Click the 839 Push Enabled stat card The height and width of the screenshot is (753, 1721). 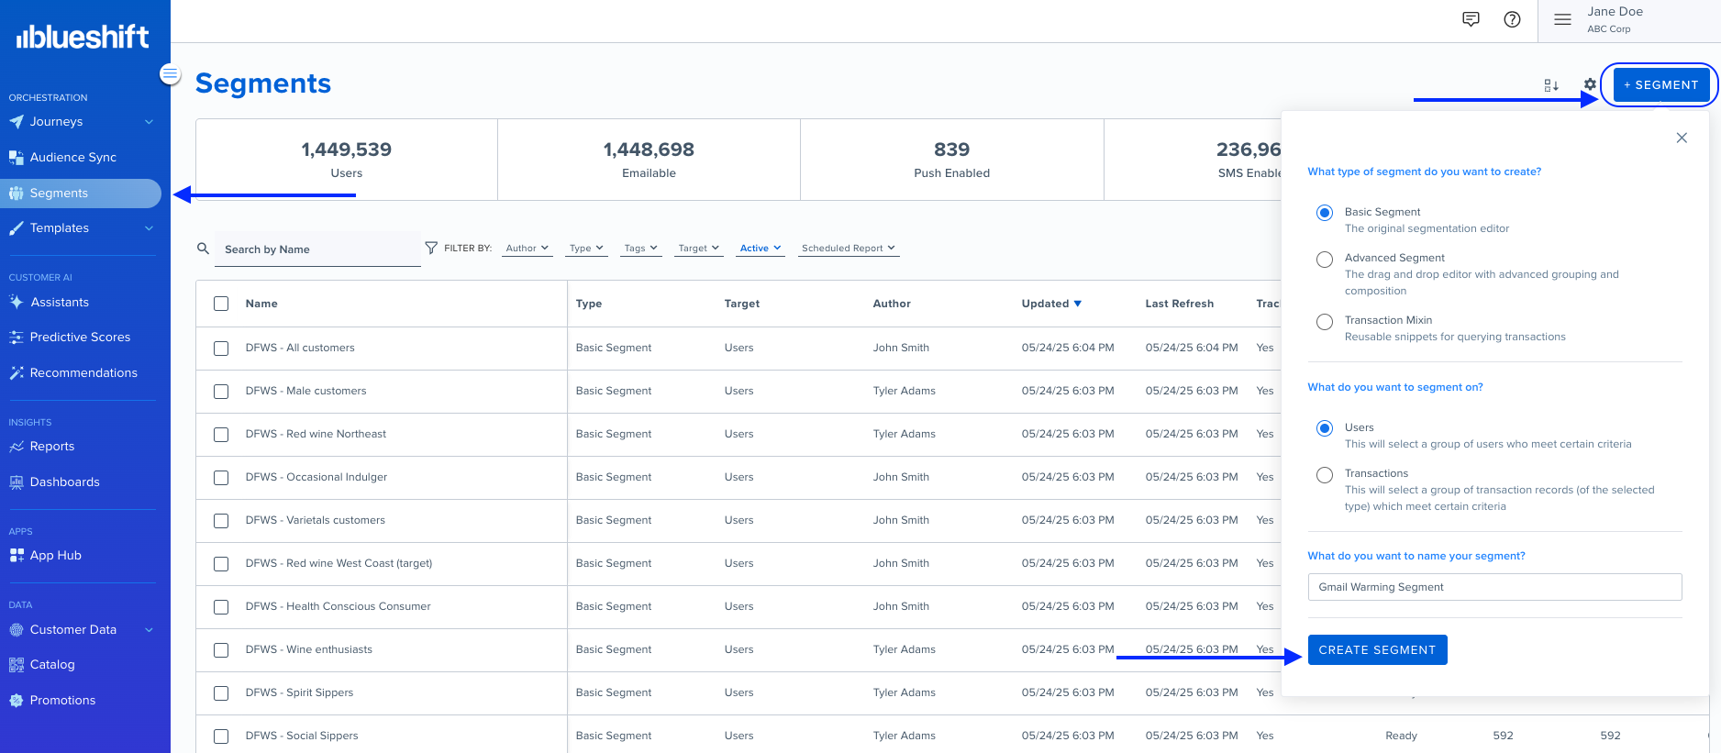tap(952, 160)
